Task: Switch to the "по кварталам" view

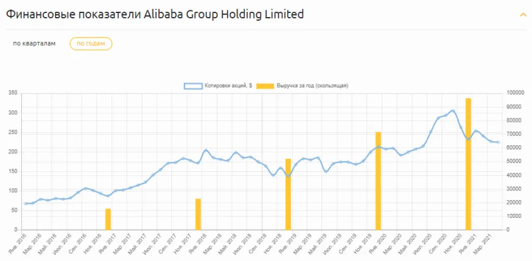Action: pyautogui.click(x=34, y=44)
